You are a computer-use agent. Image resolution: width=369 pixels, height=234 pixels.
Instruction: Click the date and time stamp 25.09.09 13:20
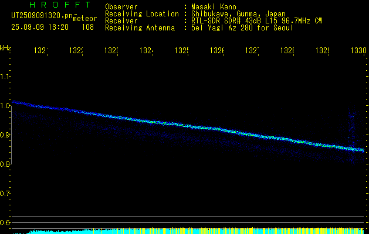point(40,27)
